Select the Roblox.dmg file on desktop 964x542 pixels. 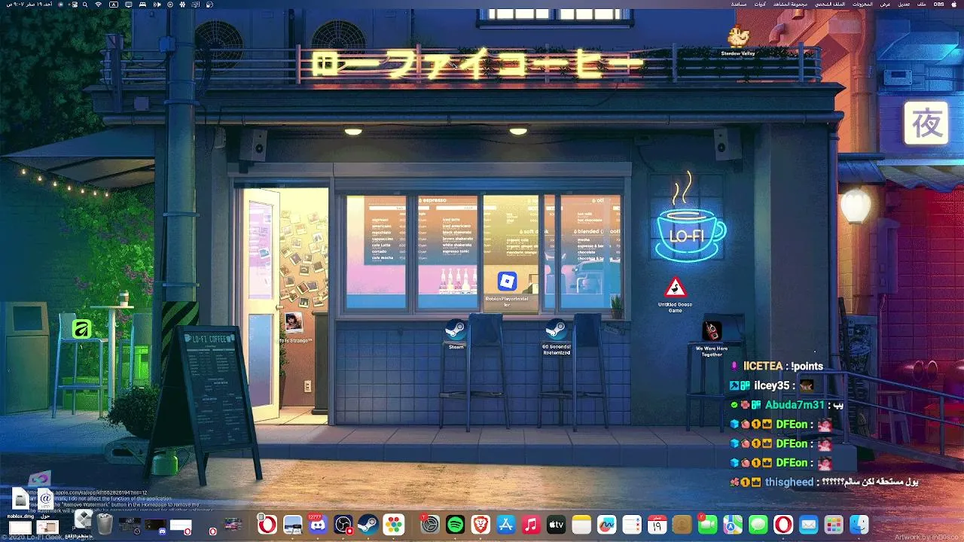click(20, 504)
